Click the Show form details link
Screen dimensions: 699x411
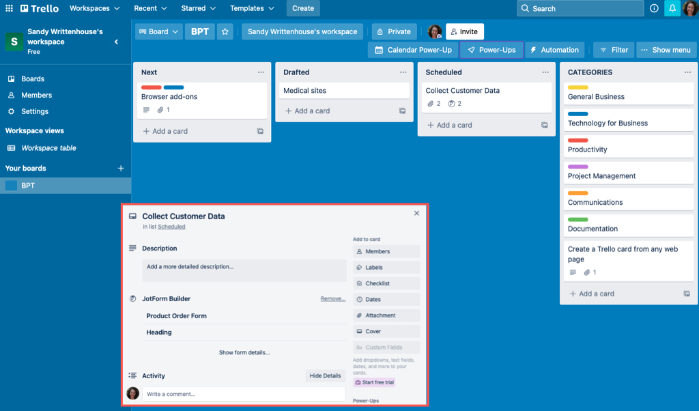[x=244, y=352]
